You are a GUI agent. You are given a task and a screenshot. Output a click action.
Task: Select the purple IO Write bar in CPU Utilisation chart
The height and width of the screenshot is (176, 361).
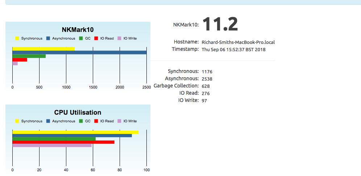(52, 146)
